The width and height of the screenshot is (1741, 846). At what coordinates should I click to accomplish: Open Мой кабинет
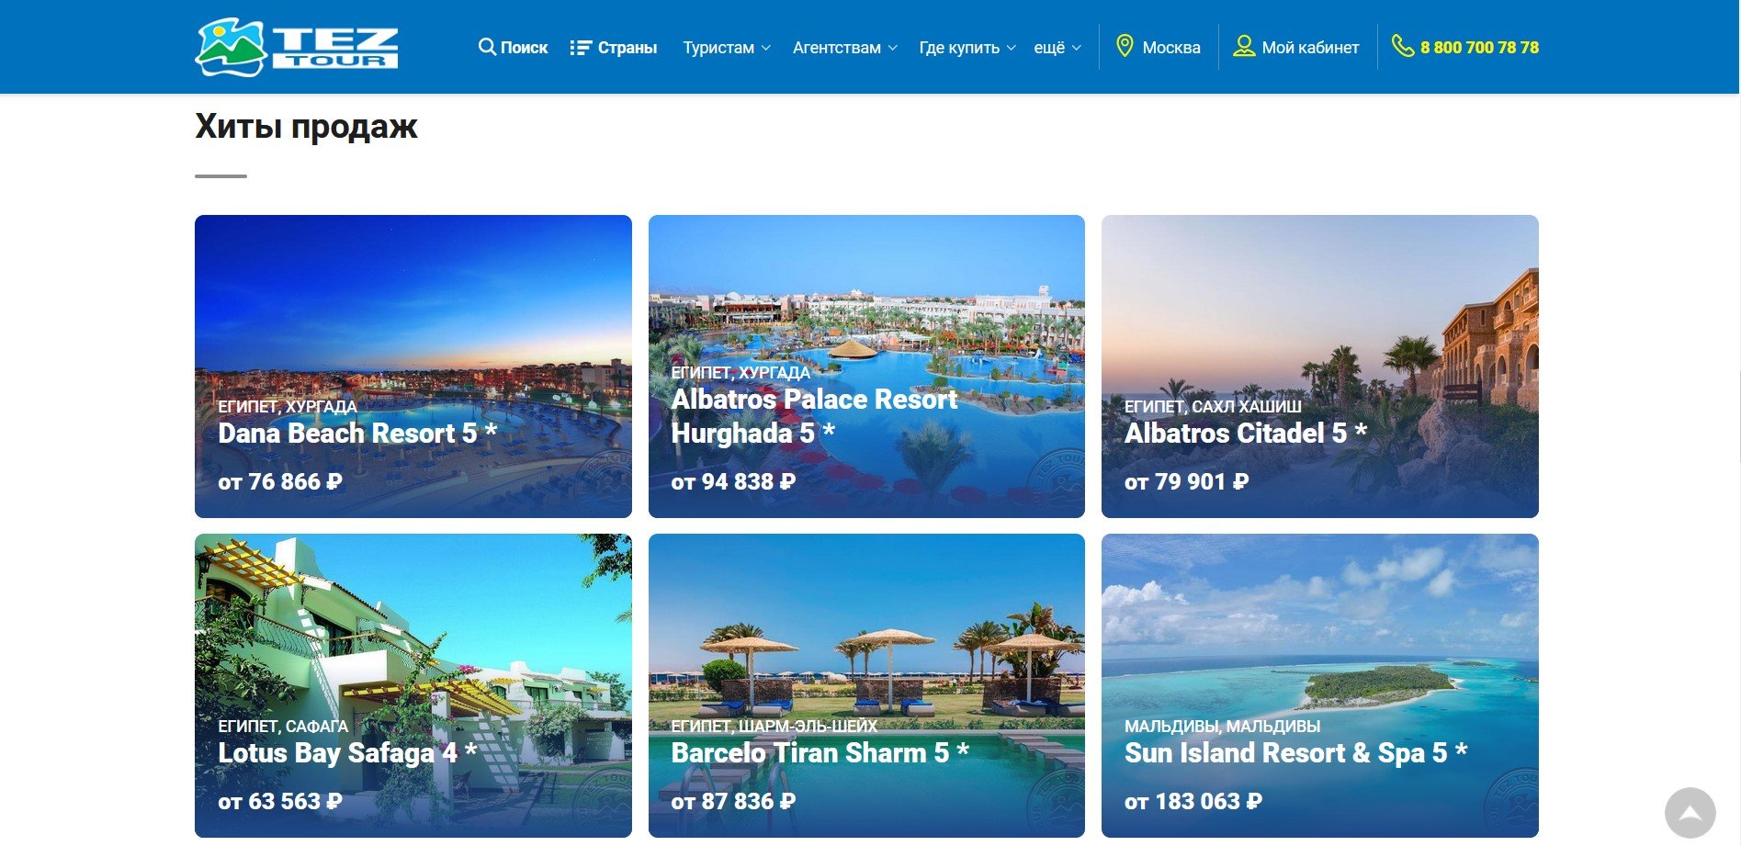(1310, 48)
